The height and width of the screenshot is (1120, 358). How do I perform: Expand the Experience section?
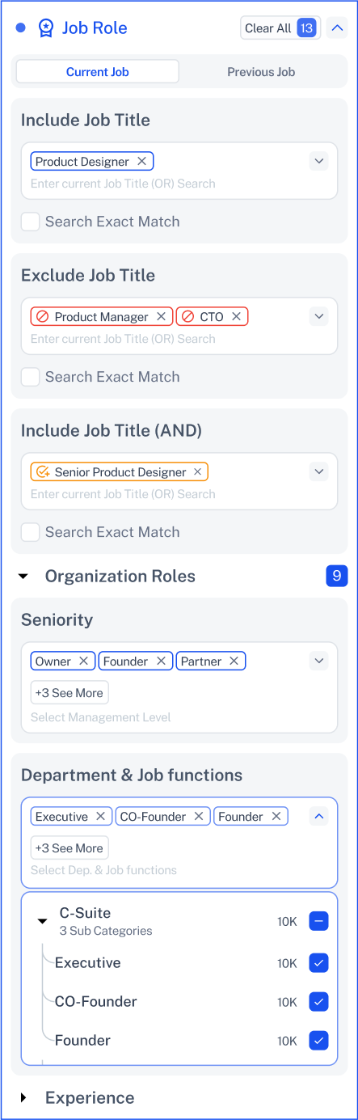point(23,1098)
